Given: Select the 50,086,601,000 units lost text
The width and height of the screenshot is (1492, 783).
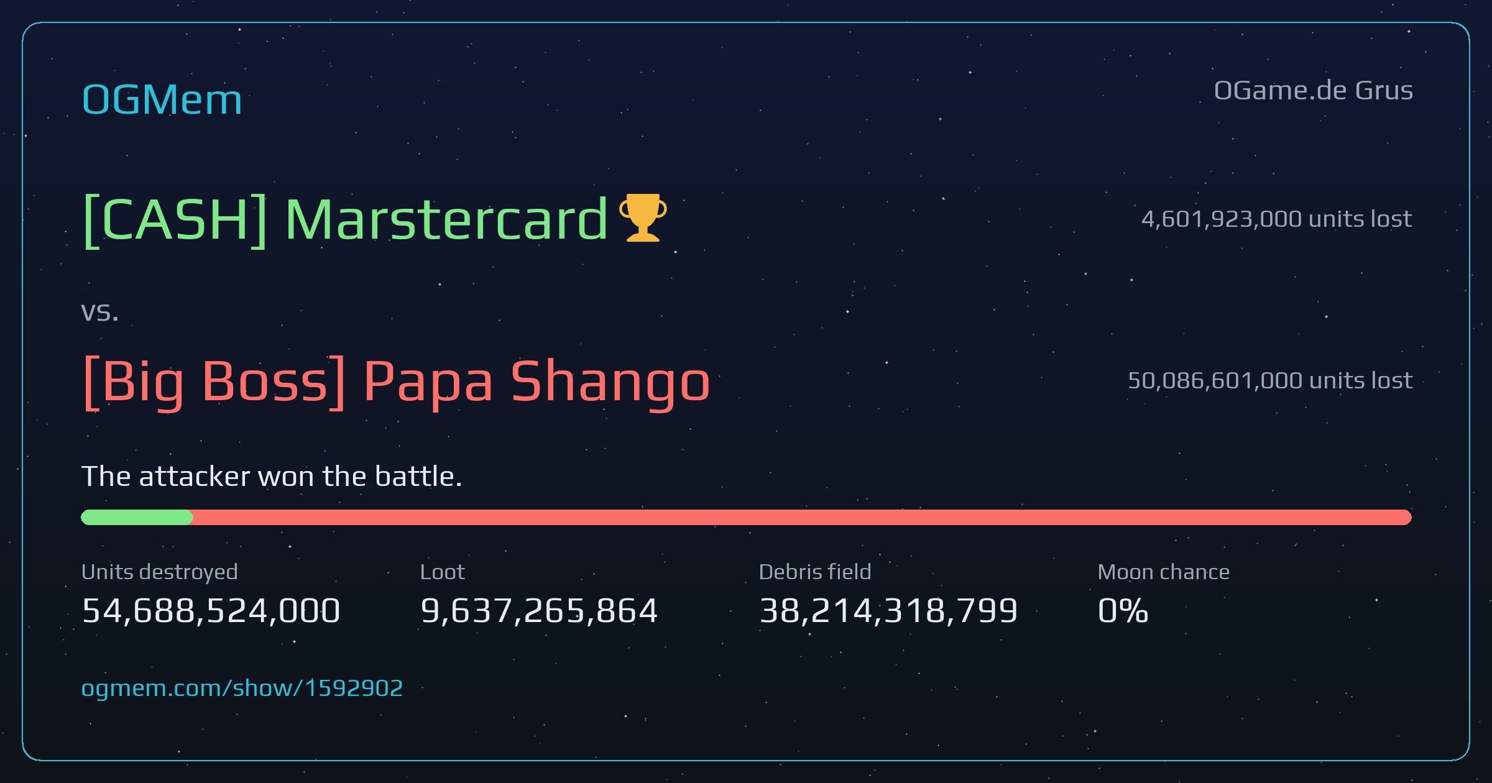Looking at the screenshot, I should pyautogui.click(x=1270, y=380).
